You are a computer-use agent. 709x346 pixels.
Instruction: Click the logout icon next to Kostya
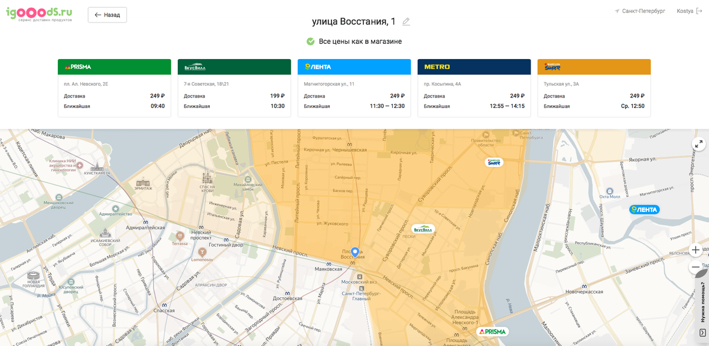pyautogui.click(x=700, y=11)
